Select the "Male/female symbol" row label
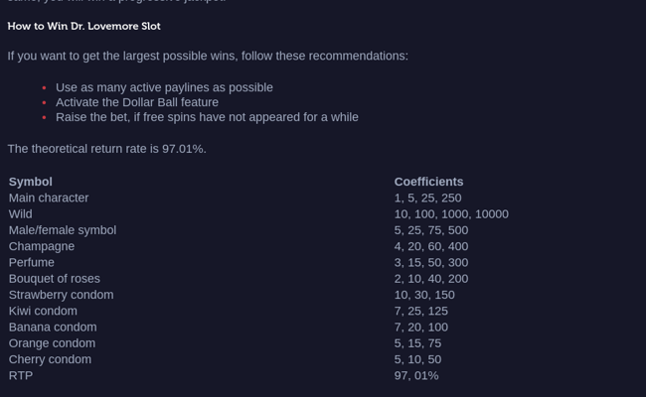Screen dimensions: 646x397 click(63, 230)
